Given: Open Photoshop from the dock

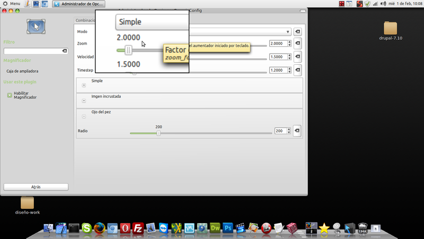Looking at the screenshot, I should pos(228,228).
